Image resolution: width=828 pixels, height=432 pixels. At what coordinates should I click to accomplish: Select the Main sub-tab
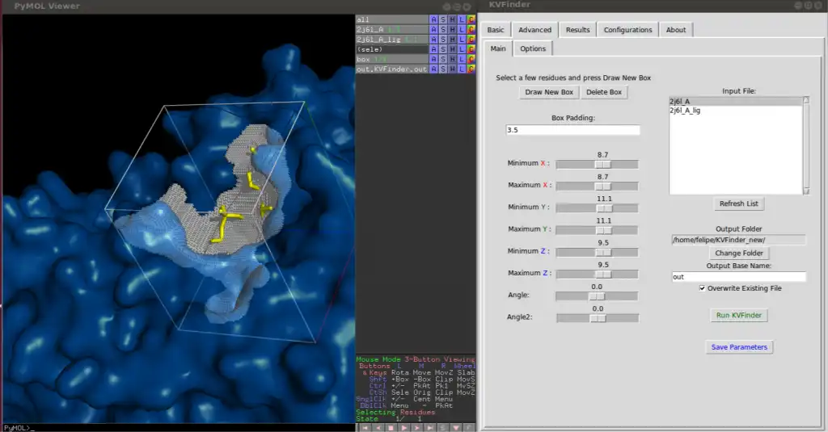[498, 48]
